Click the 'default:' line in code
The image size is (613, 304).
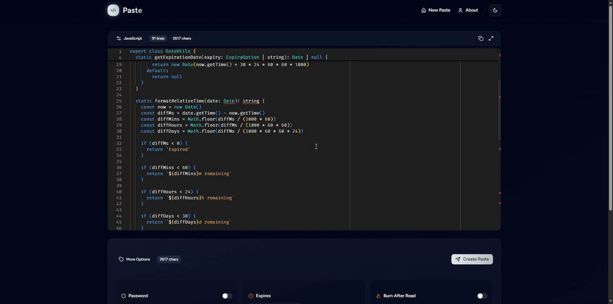157,71
